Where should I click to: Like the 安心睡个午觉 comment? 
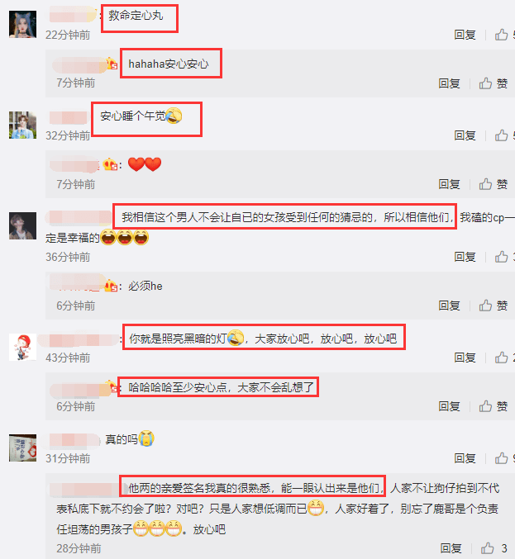point(502,135)
